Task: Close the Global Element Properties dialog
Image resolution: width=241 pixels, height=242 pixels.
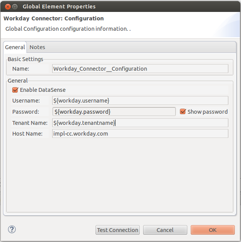Action: coord(8,7)
